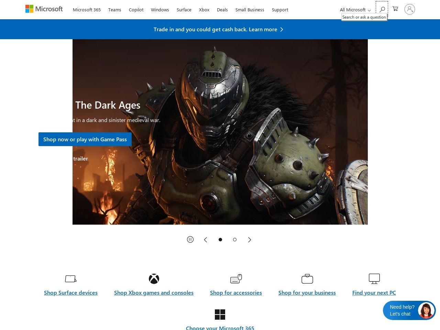Select the second carousel slide dot
This screenshot has width=440, height=330.
pos(235,240)
